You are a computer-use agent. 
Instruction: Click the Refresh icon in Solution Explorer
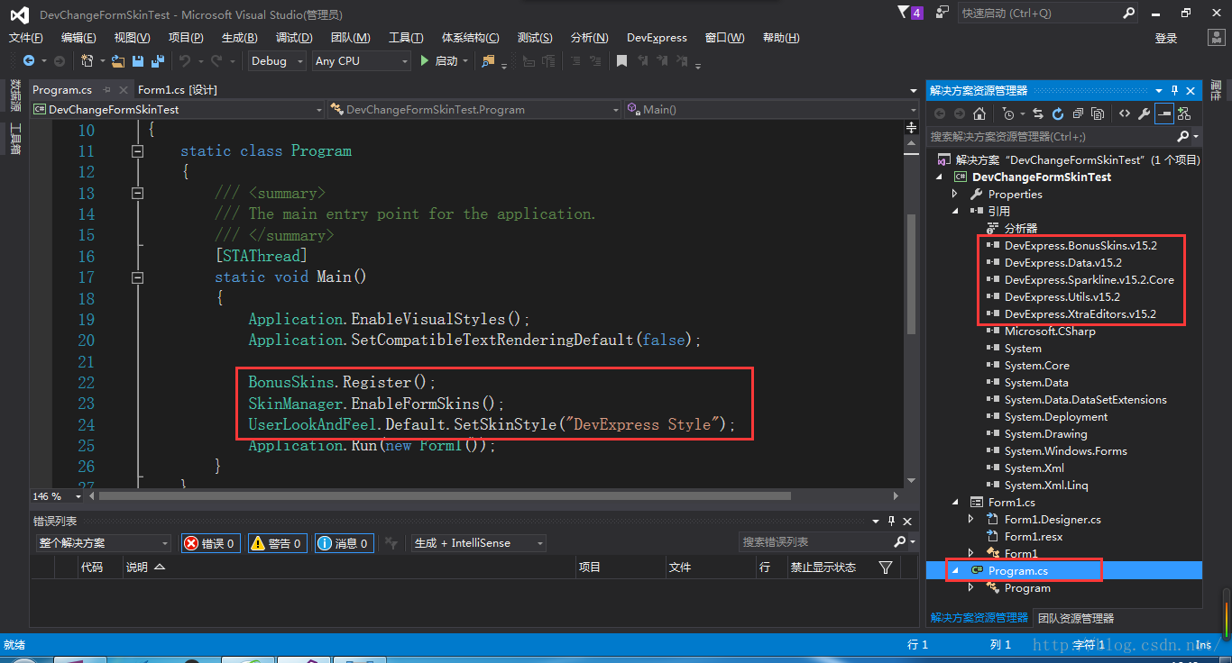point(1058,114)
